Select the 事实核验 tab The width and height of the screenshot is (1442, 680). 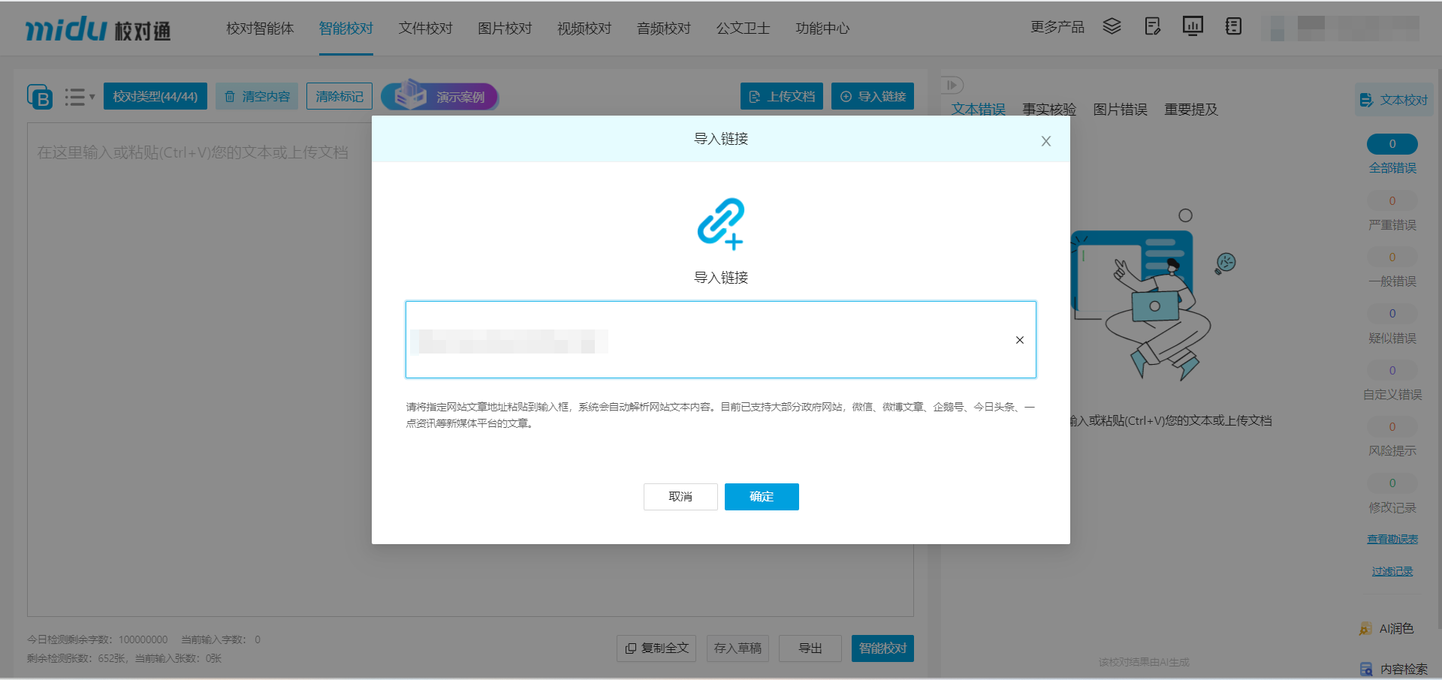pyautogui.click(x=1048, y=110)
